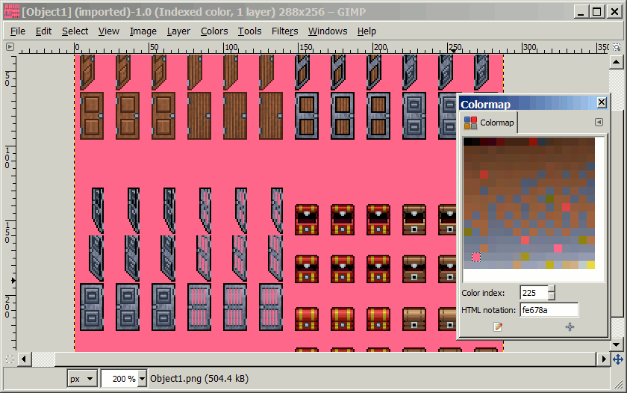This screenshot has width=627, height=393.
Task: Select the selected pink swatch in the colormap
Action: [x=476, y=257]
